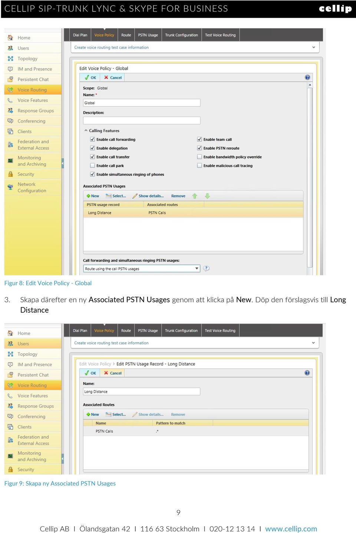Image resolution: width=356 pixels, height=533 pixels.
Task: Click the Description input field
Action: (142, 120)
